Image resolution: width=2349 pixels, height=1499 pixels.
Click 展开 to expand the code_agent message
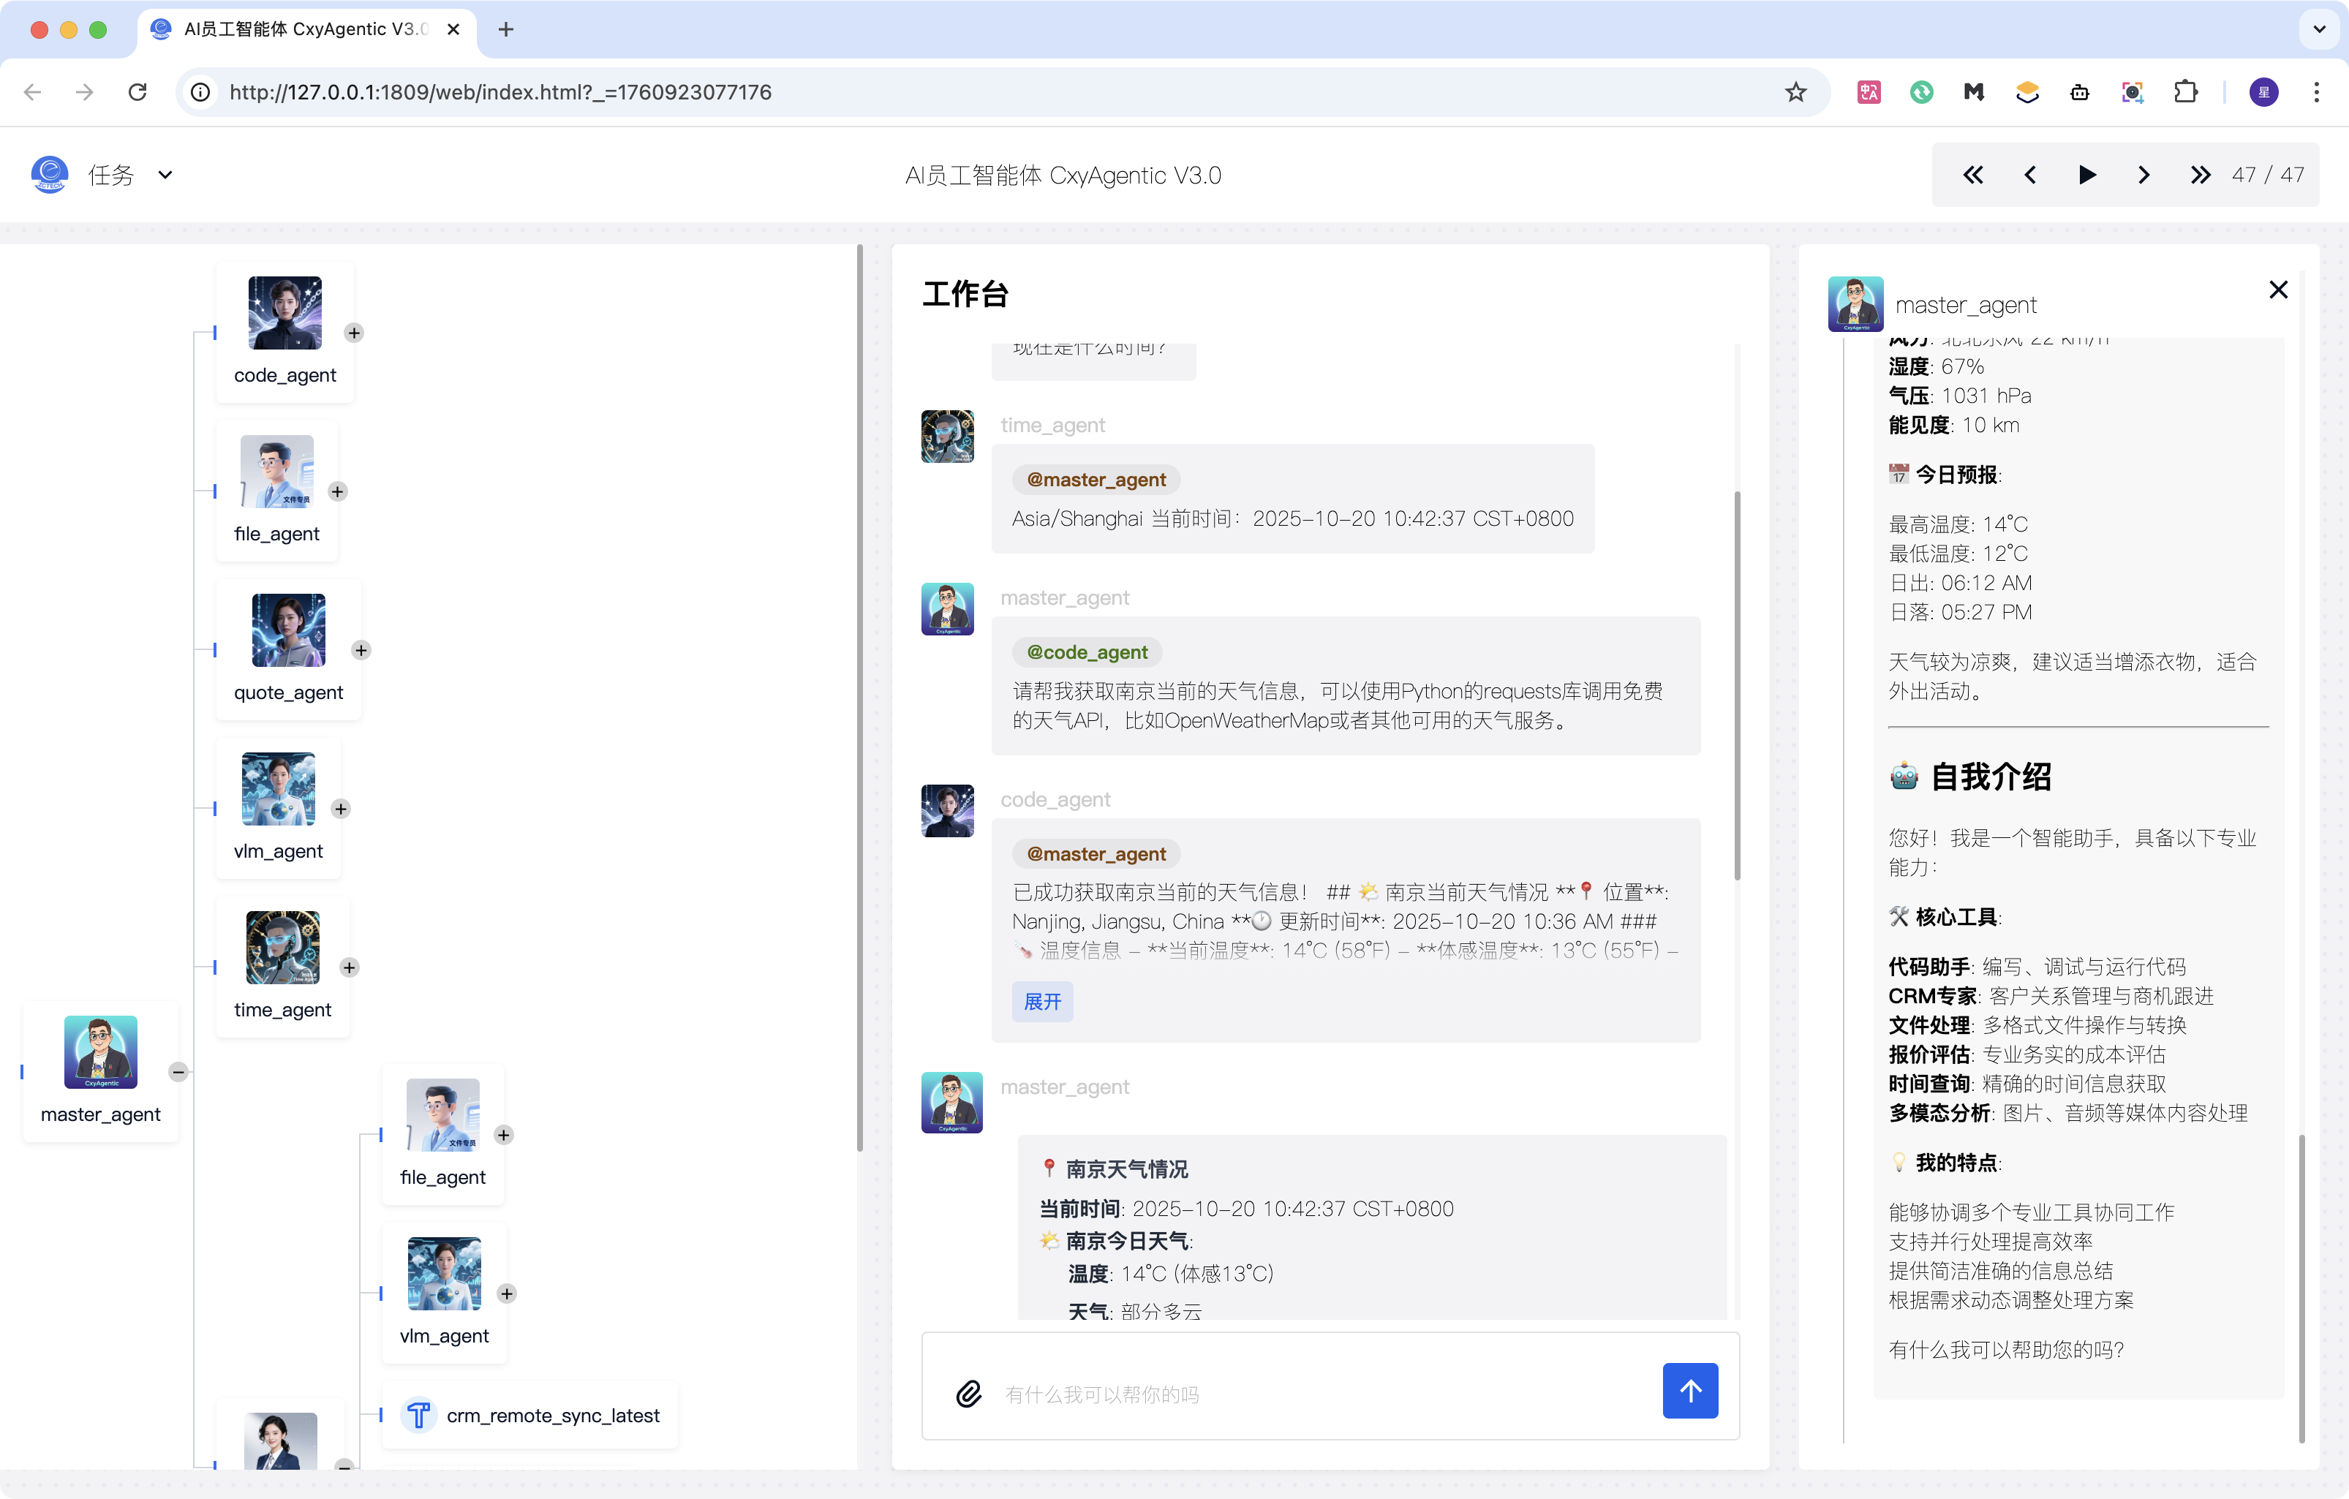[x=1042, y=1002]
